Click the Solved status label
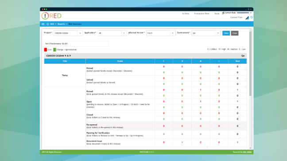This screenshot has width=287, height=161. [89, 80]
